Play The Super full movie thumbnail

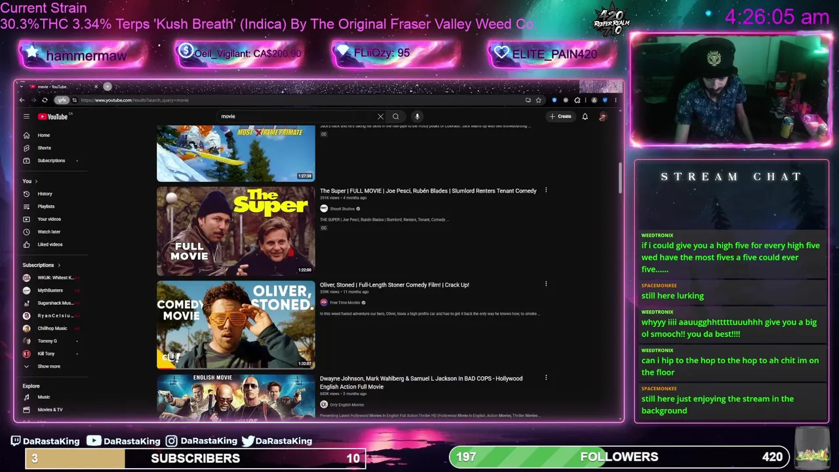click(236, 231)
